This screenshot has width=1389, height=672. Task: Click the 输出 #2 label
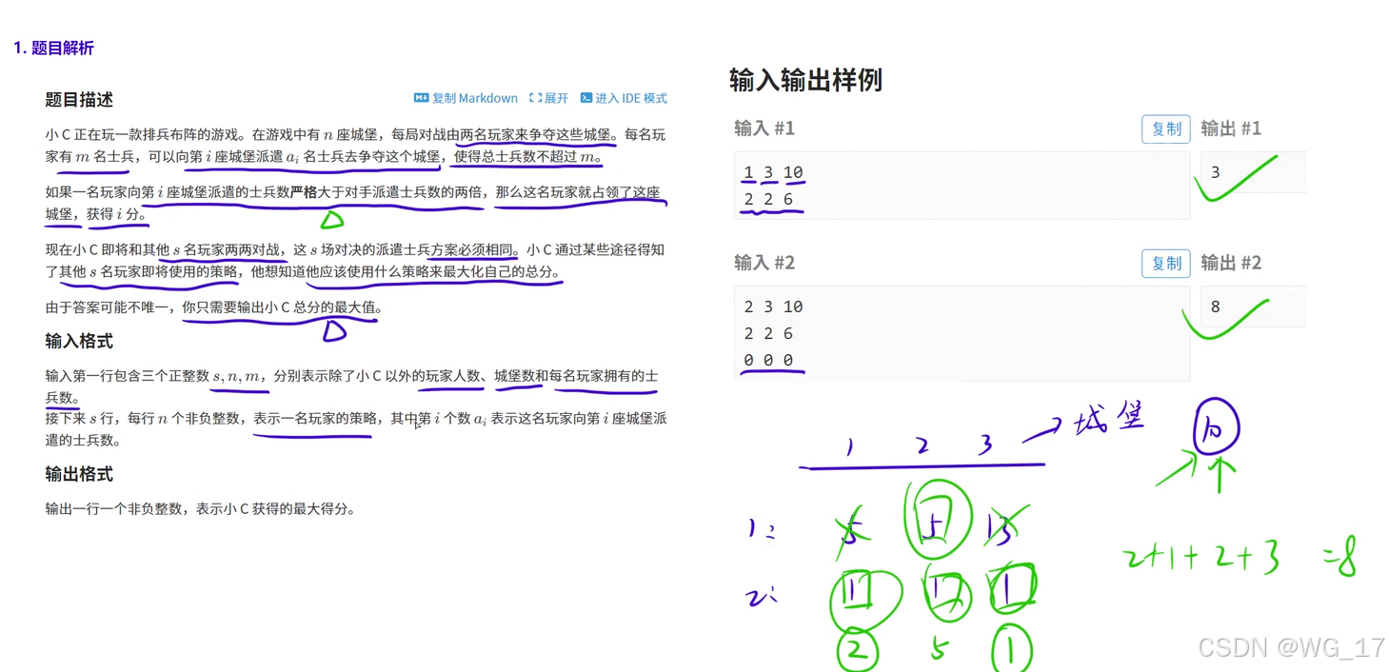tap(1230, 263)
